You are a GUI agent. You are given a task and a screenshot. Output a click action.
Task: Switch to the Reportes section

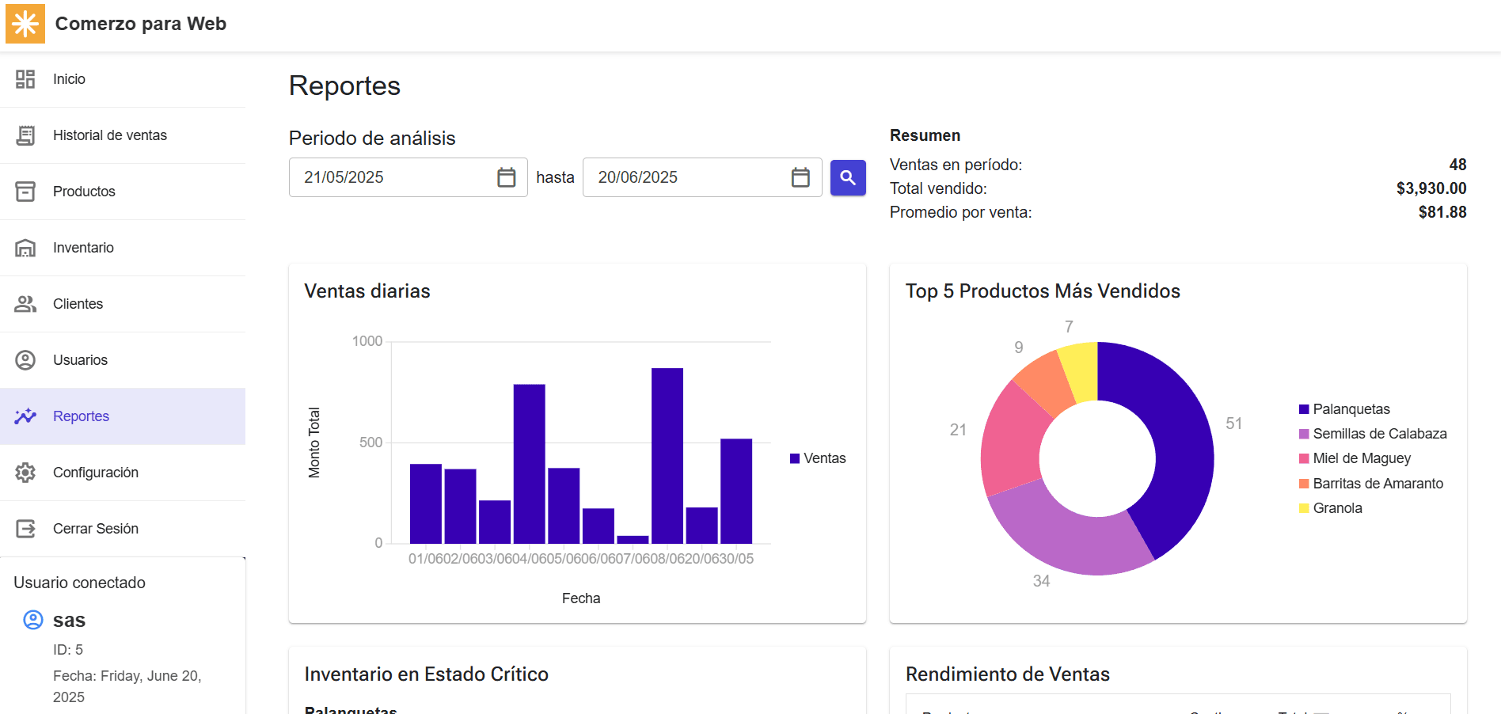pyautogui.click(x=81, y=416)
